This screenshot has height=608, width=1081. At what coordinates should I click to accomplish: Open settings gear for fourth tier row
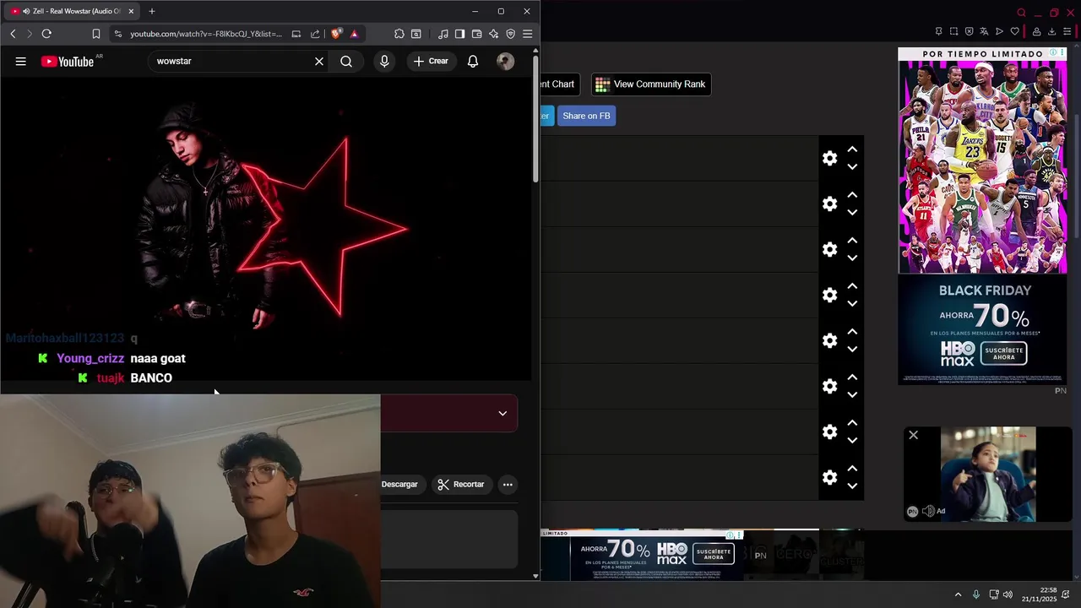830,295
